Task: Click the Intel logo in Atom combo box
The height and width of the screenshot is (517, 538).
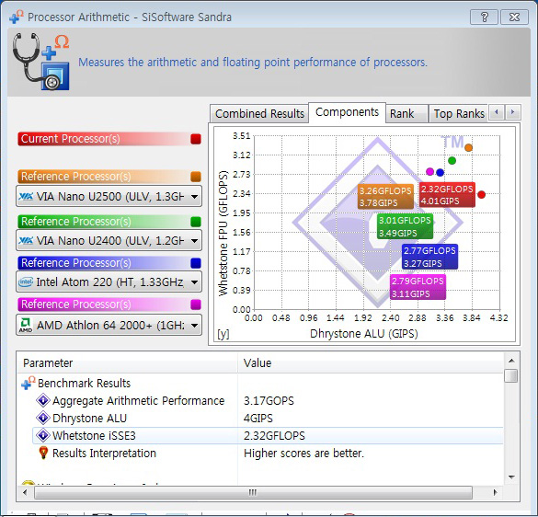Action: [x=26, y=281]
